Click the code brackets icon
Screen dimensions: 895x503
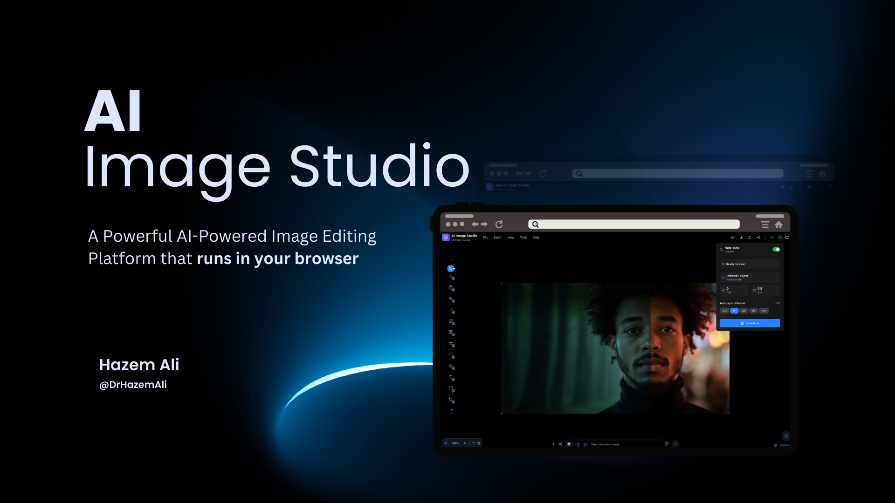click(772, 238)
